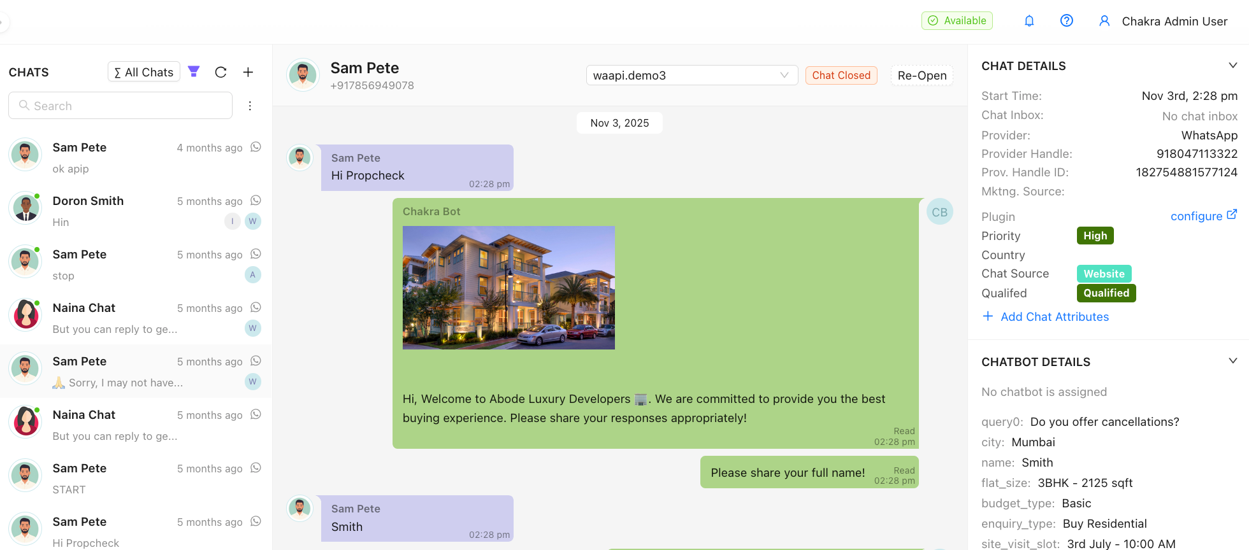Screen dimensions: 1249x550
Task: Click the configure plugin link
Action: click(x=1196, y=216)
